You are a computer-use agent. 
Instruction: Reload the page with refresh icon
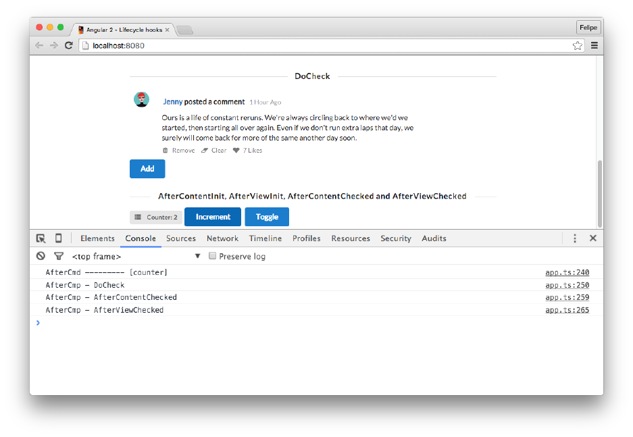(68, 45)
